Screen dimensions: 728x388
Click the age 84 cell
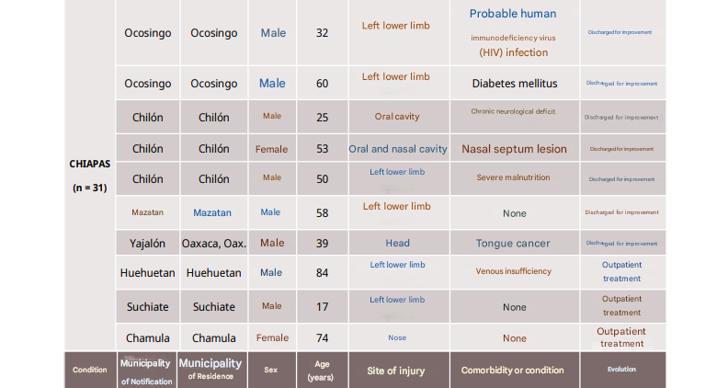[x=322, y=272]
